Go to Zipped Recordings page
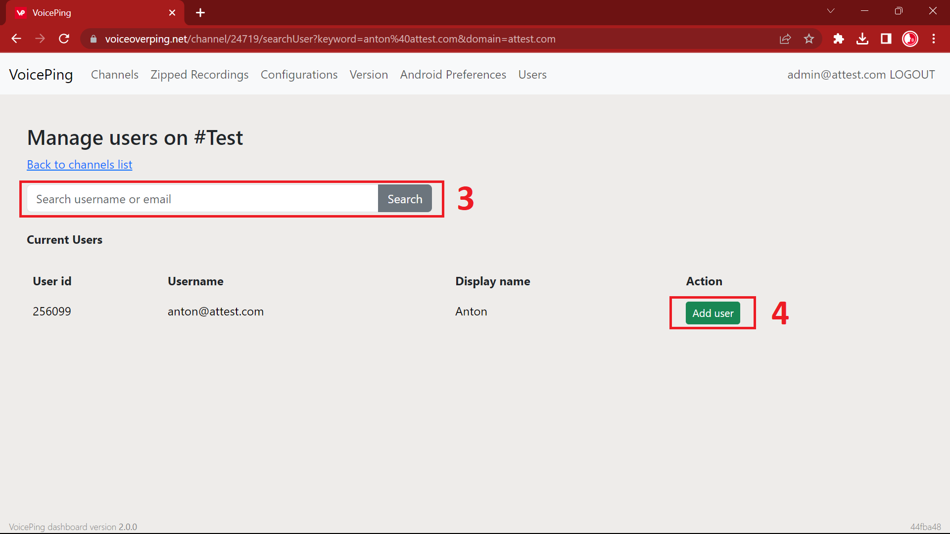The image size is (950, 534). pyautogui.click(x=199, y=75)
